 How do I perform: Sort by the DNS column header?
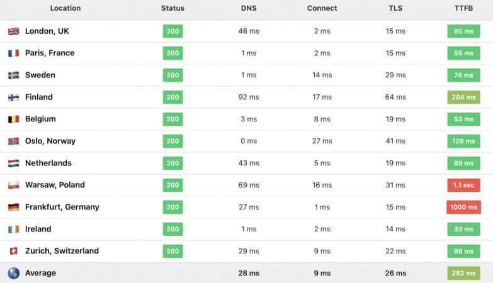pos(249,8)
